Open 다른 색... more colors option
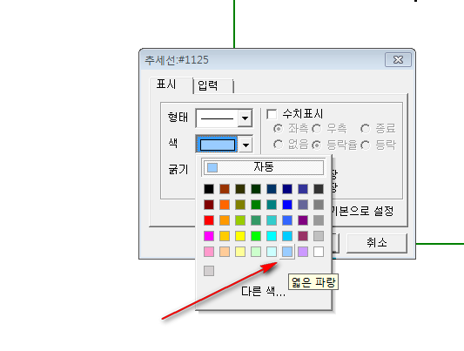Screen dimensions: 464x351 pyautogui.click(x=264, y=292)
